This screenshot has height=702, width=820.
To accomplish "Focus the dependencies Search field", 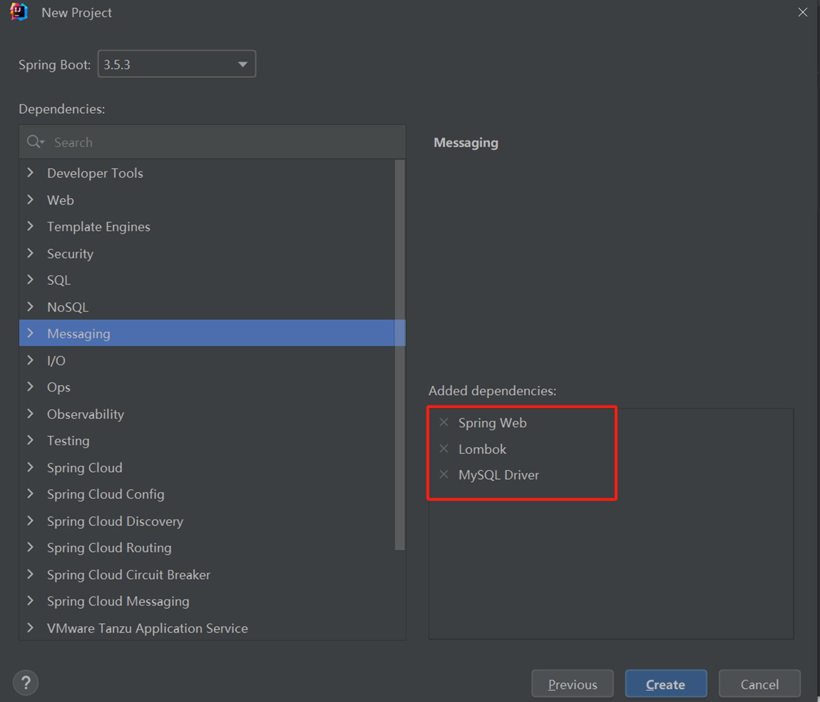I will pos(212,142).
